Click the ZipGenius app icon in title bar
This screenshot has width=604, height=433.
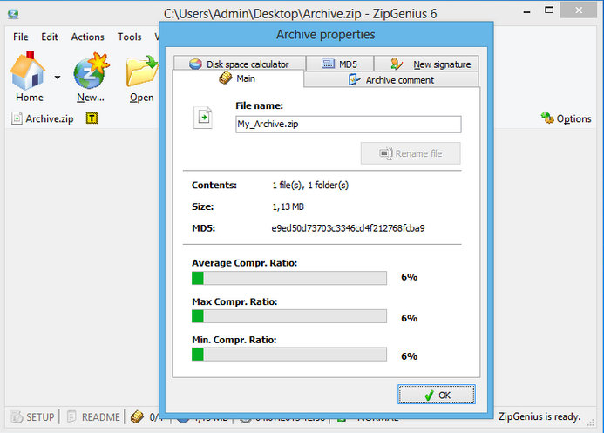pyautogui.click(x=13, y=14)
